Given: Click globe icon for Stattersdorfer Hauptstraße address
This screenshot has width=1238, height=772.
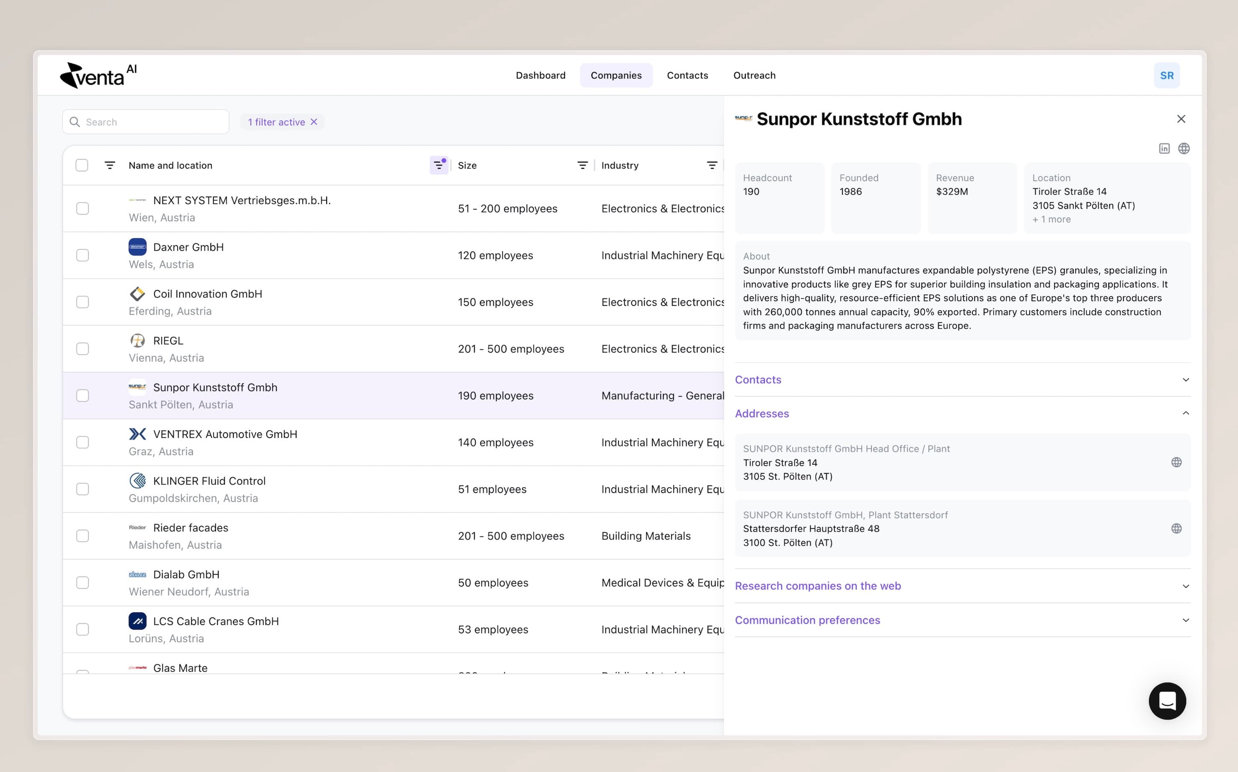Looking at the screenshot, I should point(1176,528).
